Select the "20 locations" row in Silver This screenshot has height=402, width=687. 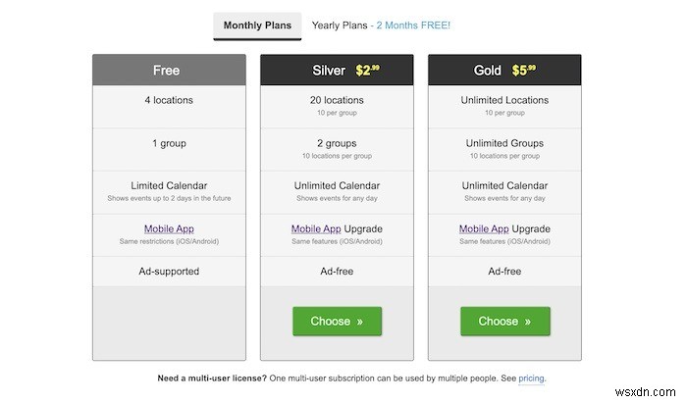(x=337, y=100)
